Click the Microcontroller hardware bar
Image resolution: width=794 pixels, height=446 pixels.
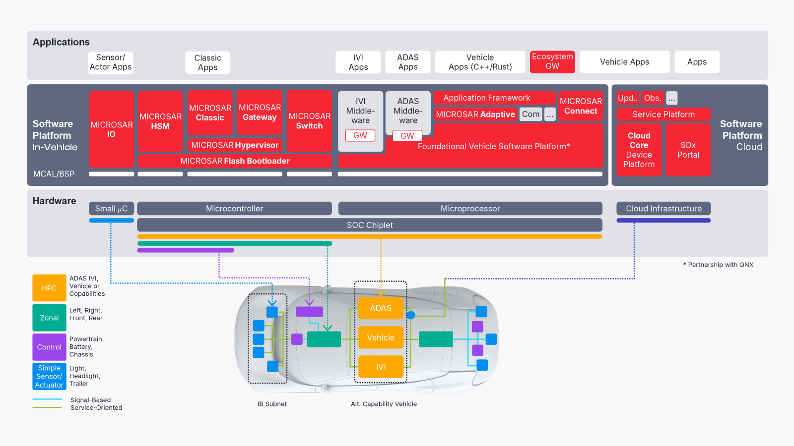click(x=235, y=209)
